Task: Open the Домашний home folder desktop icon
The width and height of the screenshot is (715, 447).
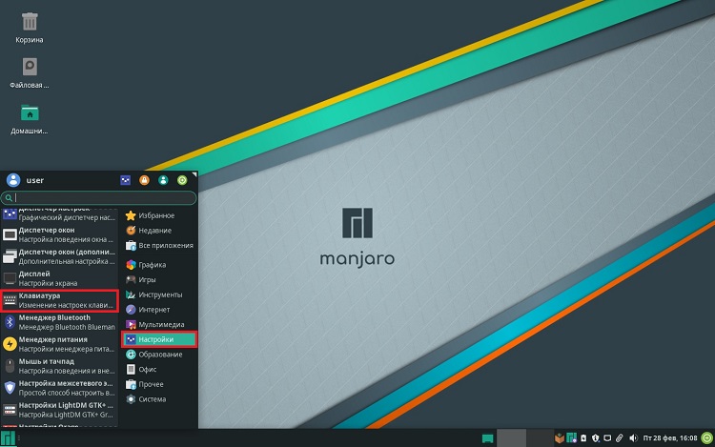Action: coord(30,118)
